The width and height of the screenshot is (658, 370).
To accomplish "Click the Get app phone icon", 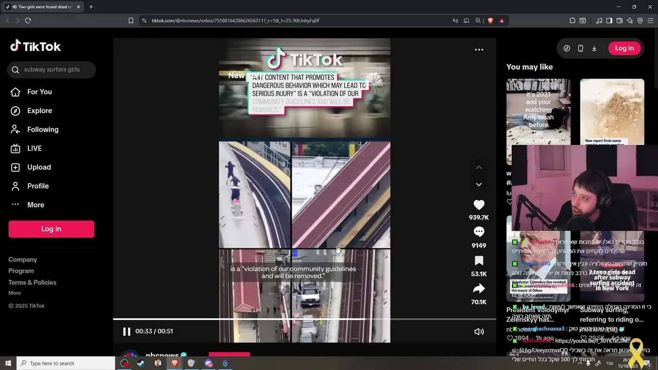I will coord(580,48).
